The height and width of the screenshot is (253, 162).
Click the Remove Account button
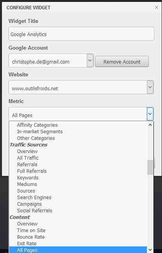122,62
